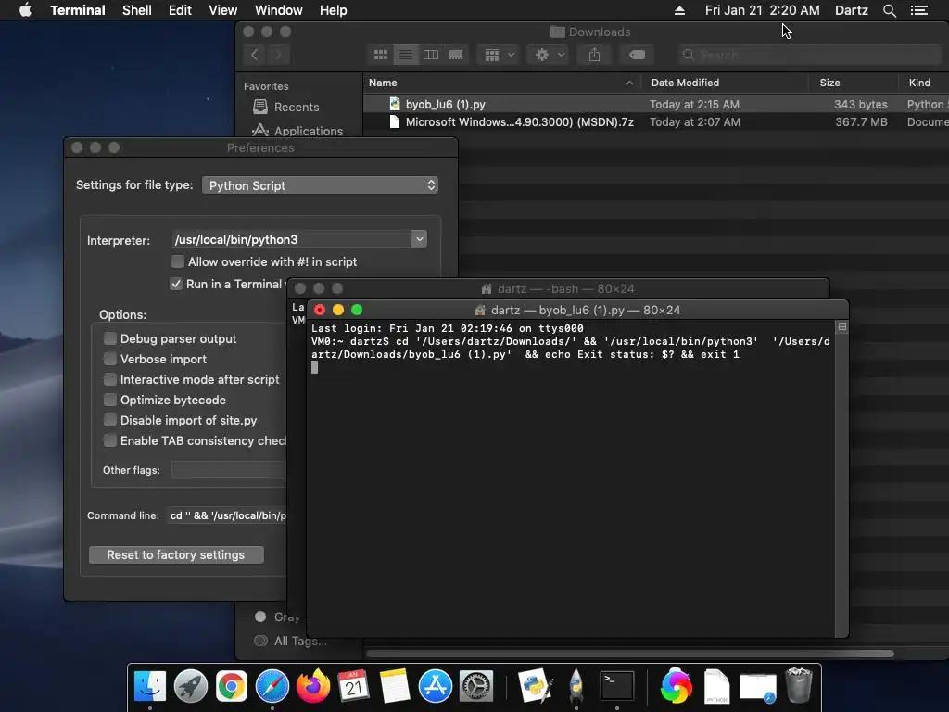Enable Debug parser output option

(x=110, y=338)
